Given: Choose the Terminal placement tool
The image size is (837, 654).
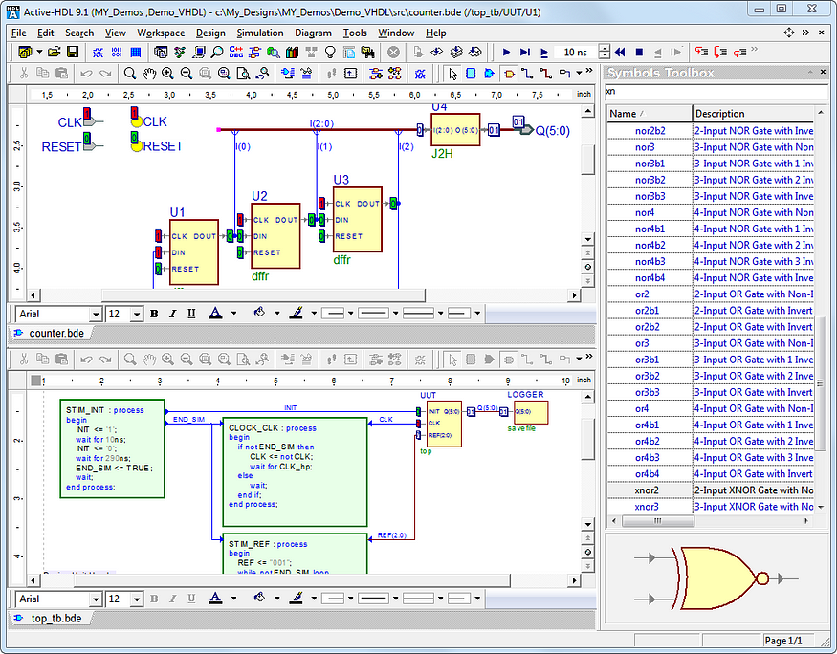Looking at the screenshot, I should point(564,73).
